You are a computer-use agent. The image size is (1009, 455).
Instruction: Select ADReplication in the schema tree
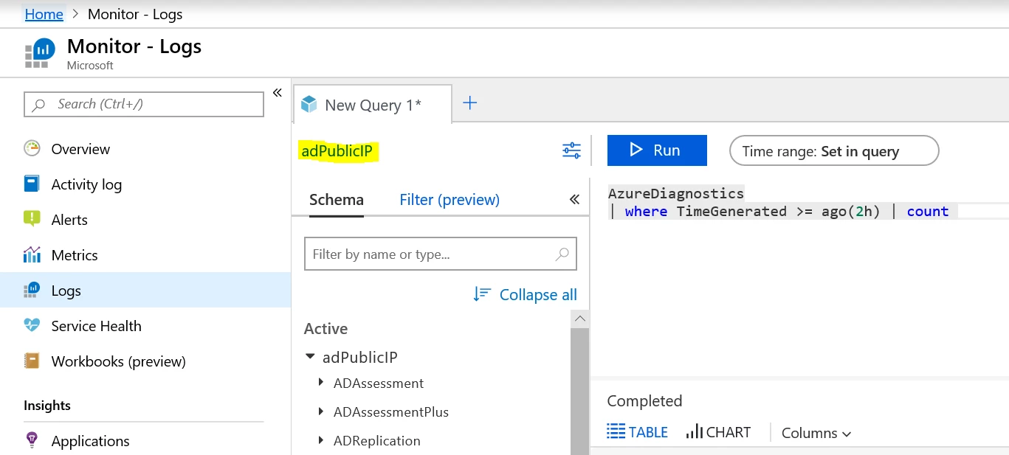pyautogui.click(x=377, y=441)
